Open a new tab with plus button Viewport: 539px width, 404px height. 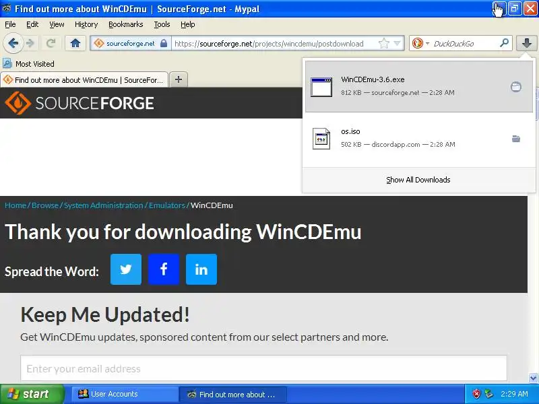[x=179, y=79]
